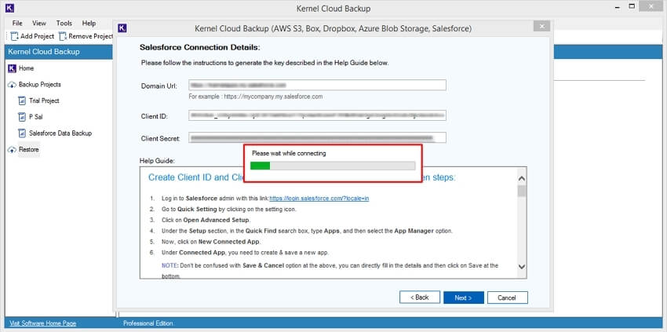Click 'Please wait while connecting' text
Viewport: 667px width, 332px height.
(289, 153)
